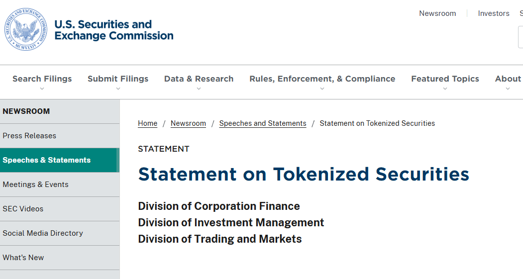Click What's New in sidebar
The image size is (523, 279).
[23, 258]
